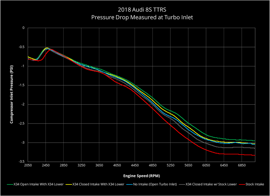Click the red Stock Intake legend line
This screenshot has height=196, width=270.
(241, 184)
